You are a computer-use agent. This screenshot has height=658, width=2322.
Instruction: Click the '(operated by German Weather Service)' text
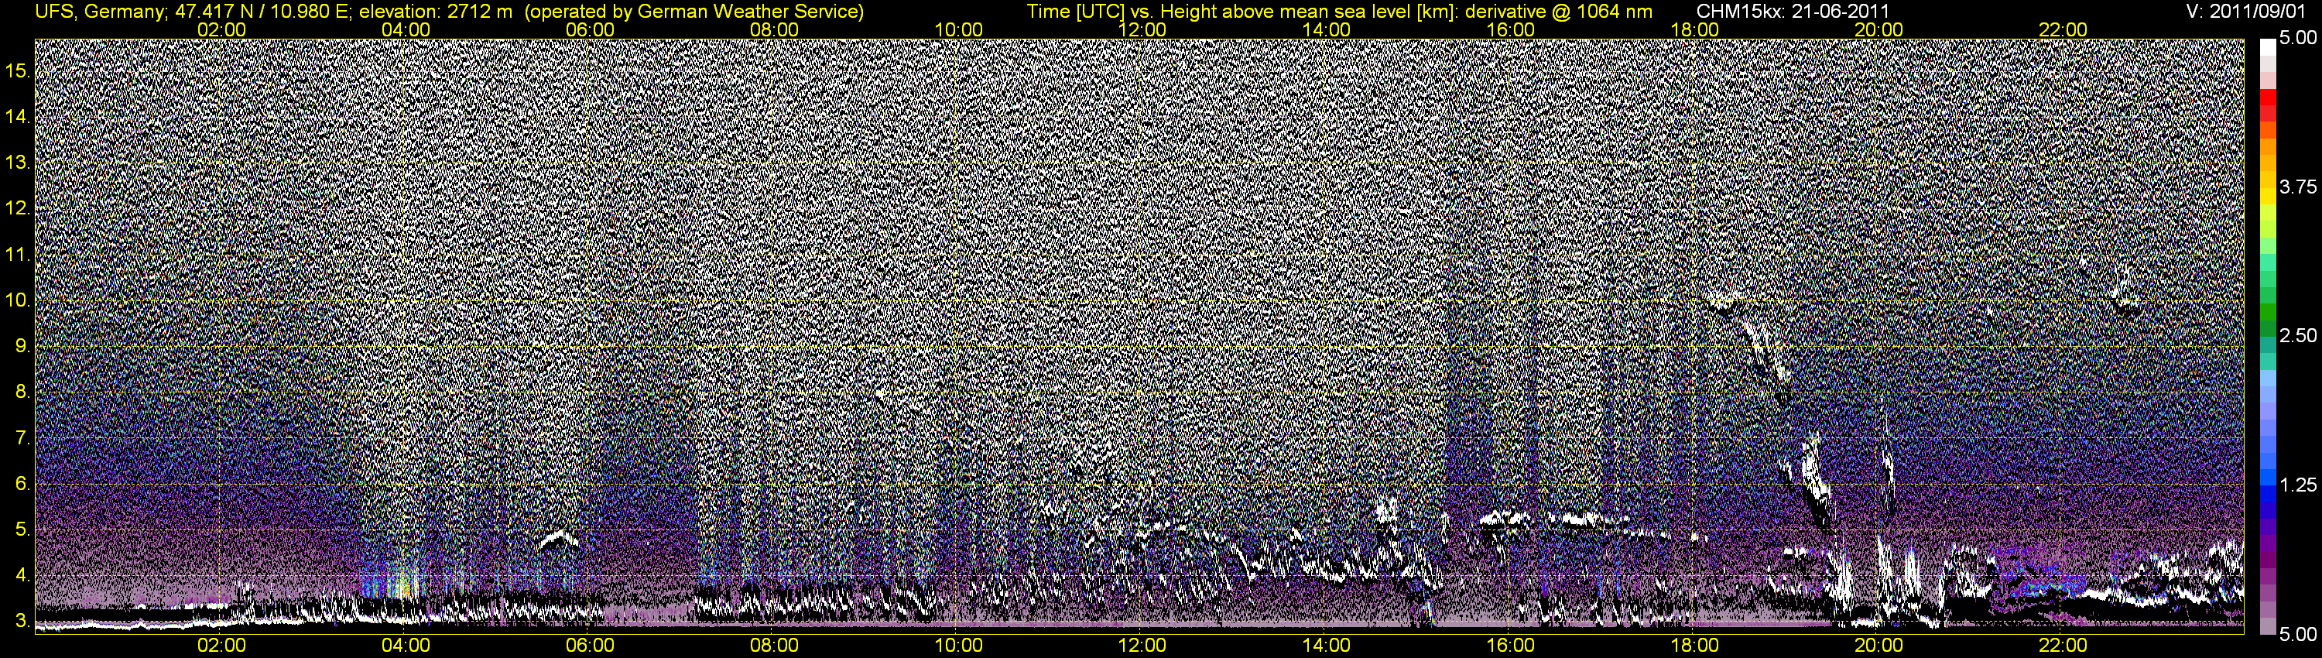point(694,12)
